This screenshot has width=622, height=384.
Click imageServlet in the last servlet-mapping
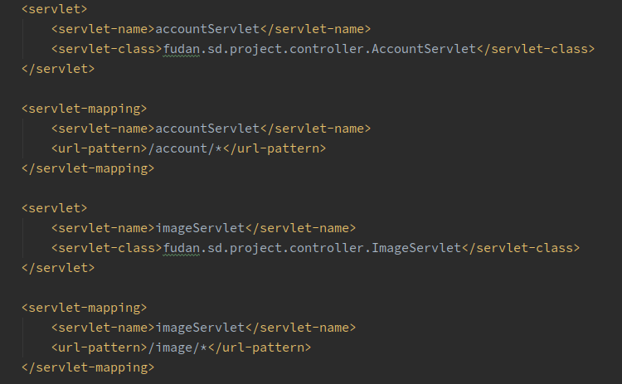pos(200,328)
